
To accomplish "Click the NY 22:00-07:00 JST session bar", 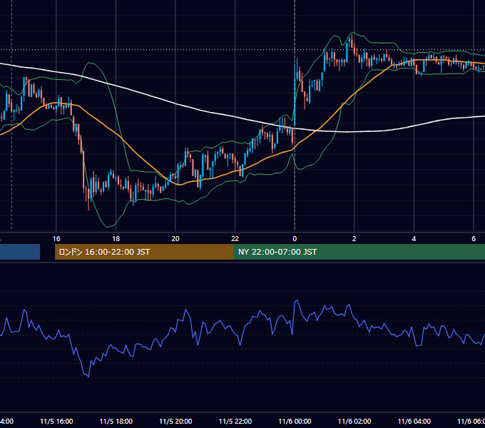I will click(x=359, y=252).
